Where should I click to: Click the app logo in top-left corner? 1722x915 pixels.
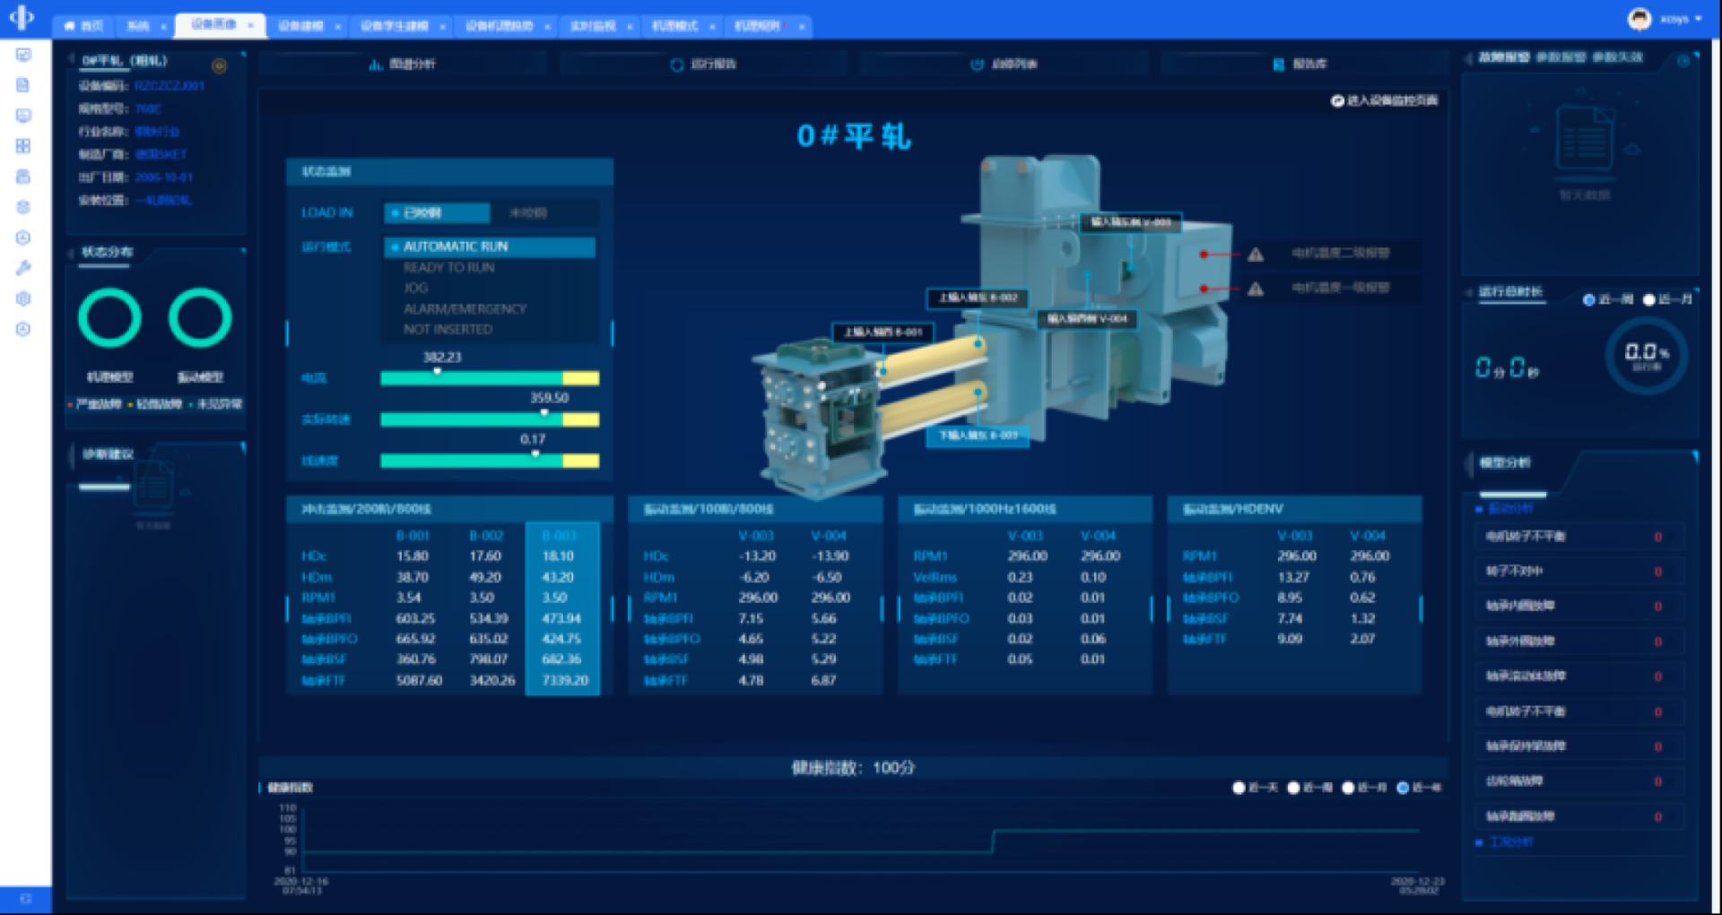point(22,17)
